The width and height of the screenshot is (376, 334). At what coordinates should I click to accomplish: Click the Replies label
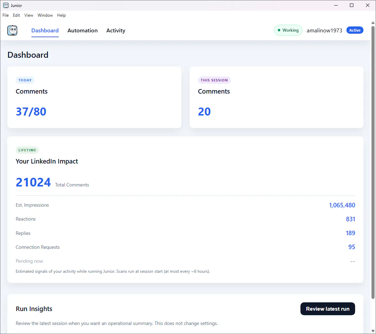click(x=23, y=233)
